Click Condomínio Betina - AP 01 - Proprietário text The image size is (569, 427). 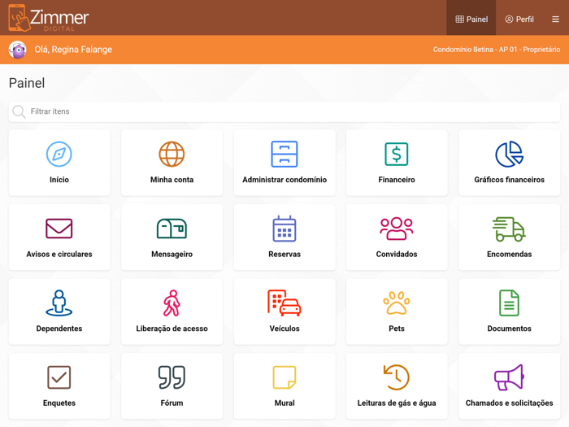pos(497,50)
